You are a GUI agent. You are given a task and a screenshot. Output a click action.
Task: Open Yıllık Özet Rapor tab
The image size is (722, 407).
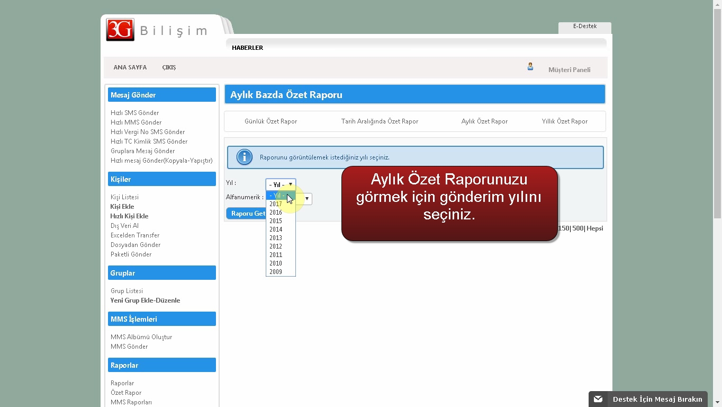pyautogui.click(x=564, y=121)
